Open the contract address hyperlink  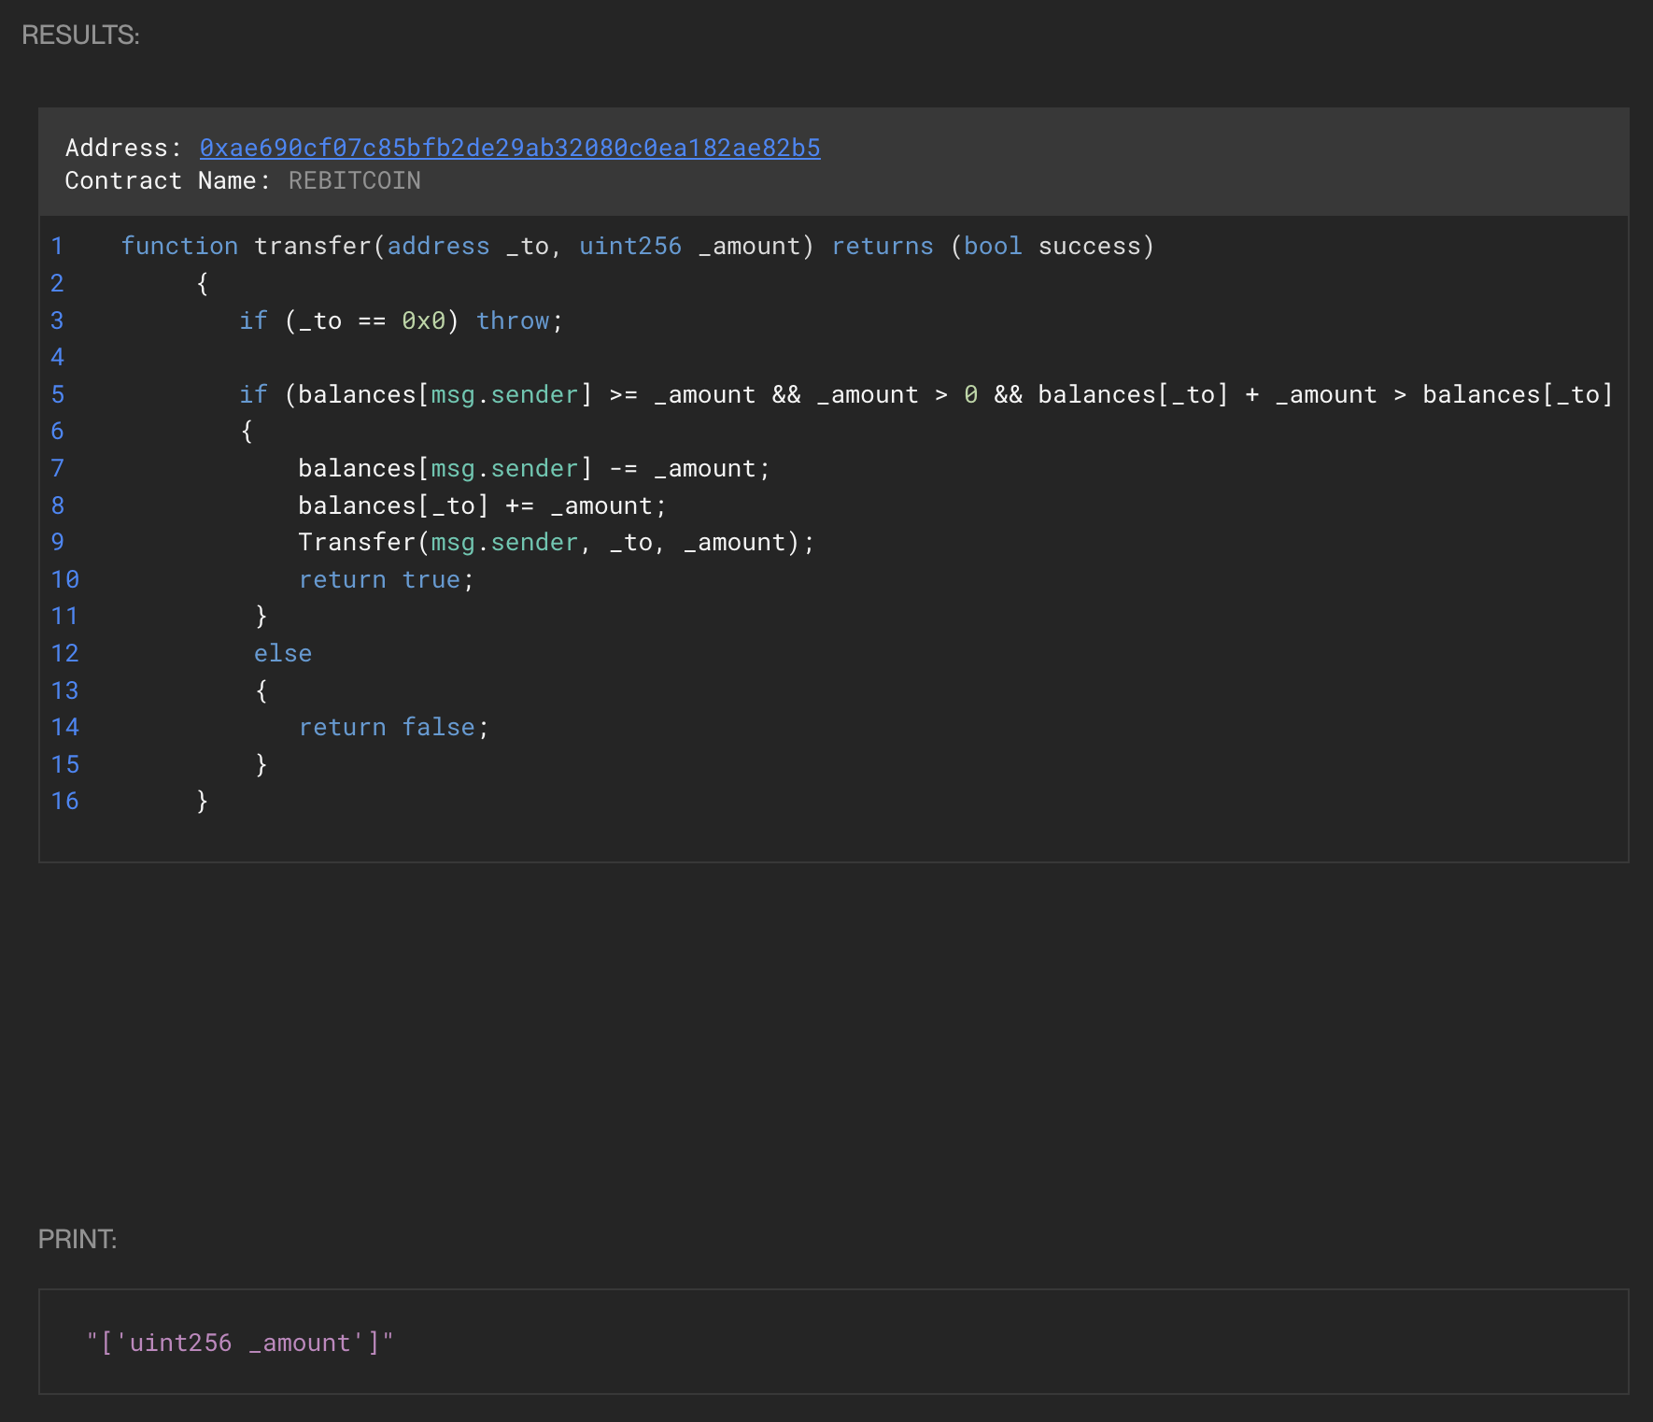(x=509, y=148)
